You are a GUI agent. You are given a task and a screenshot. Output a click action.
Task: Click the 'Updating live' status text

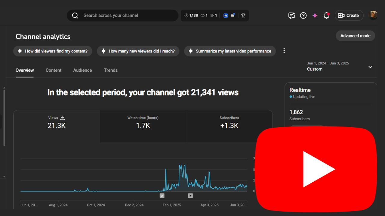(x=304, y=97)
